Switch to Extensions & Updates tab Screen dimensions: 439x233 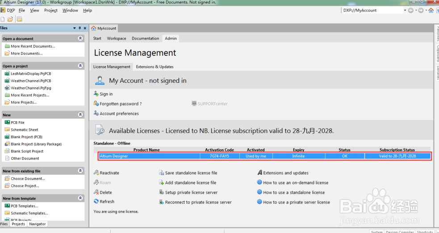(155, 67)
